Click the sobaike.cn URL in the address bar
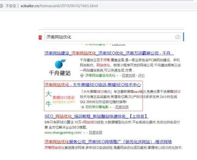The image size is (197, 160). point(59,6)
